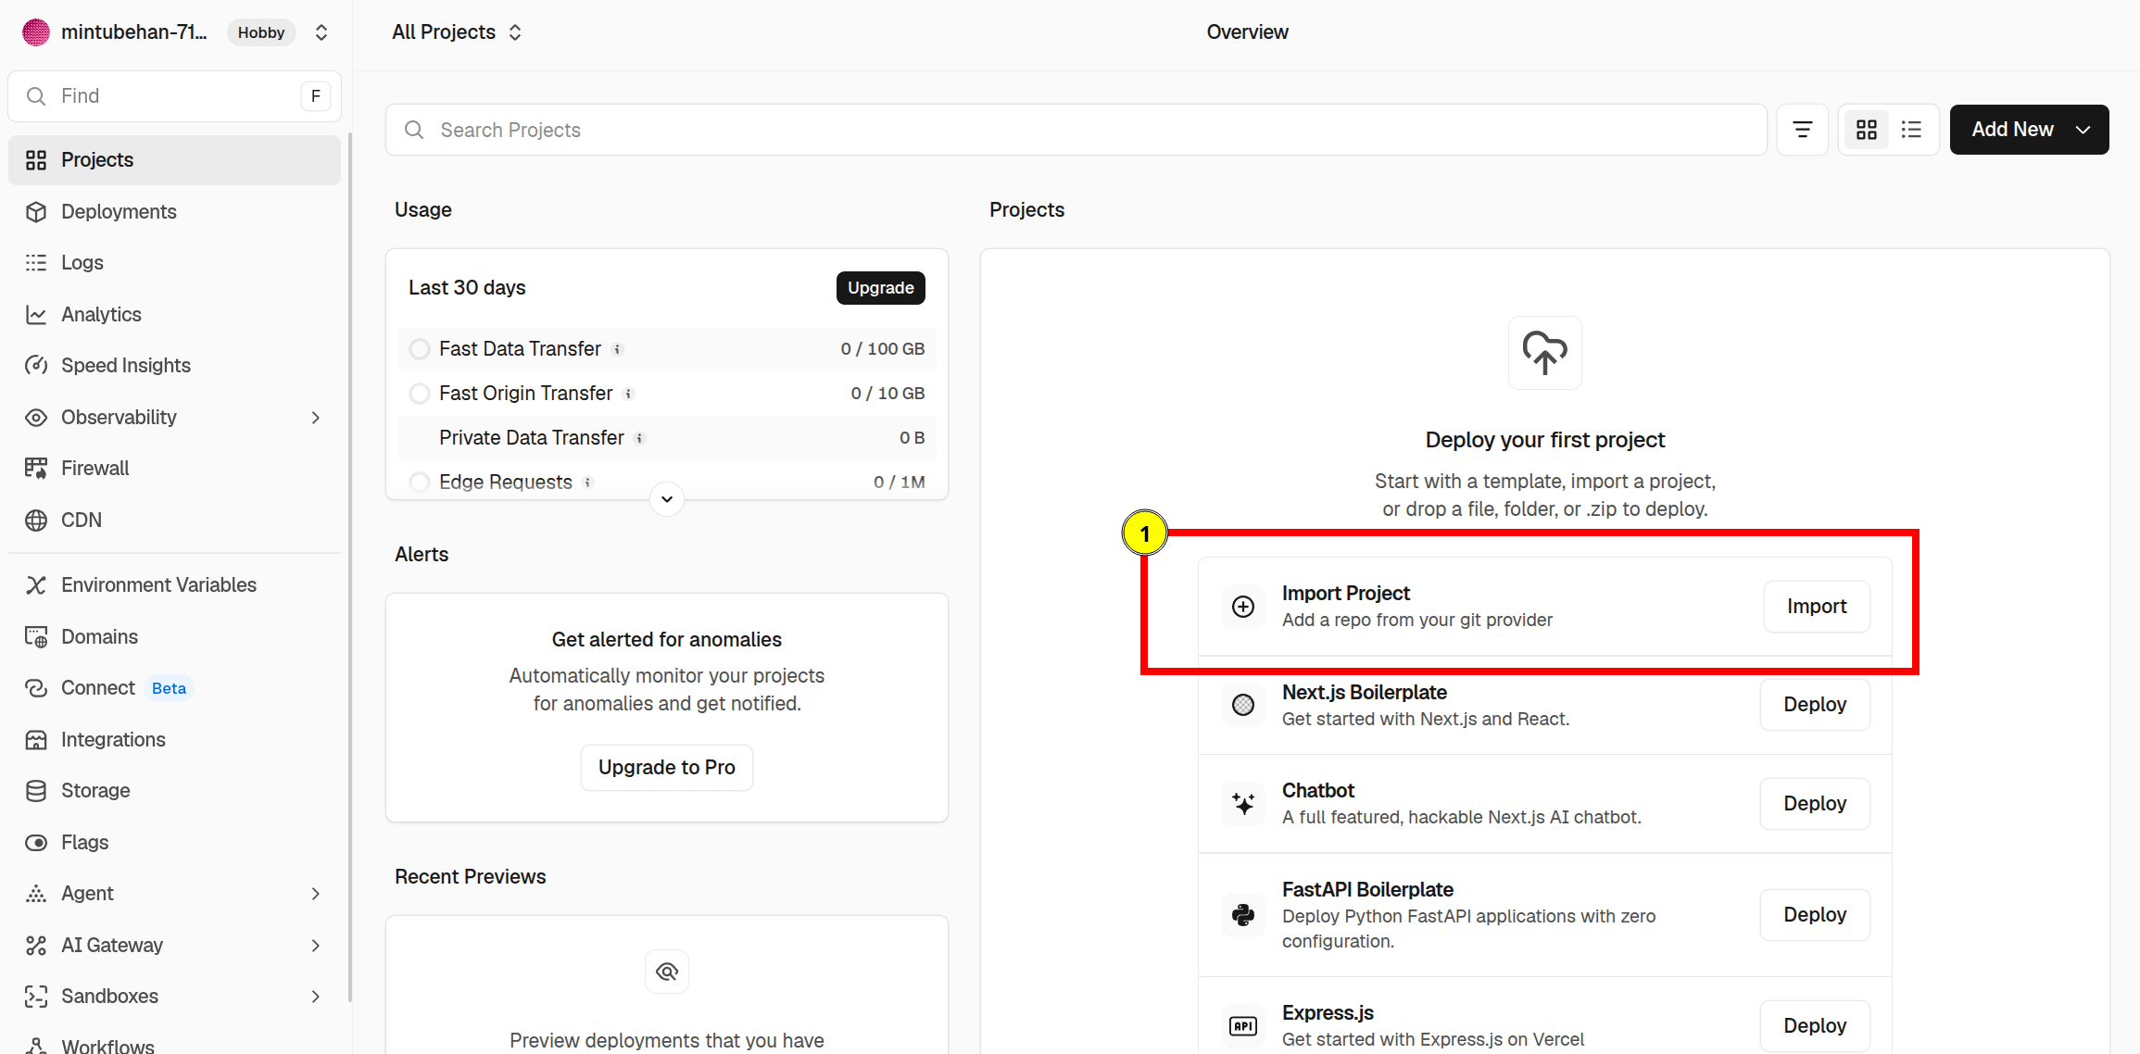Expand the AI Gateway chevron
2140x1054 pixels.
(315, 946)
